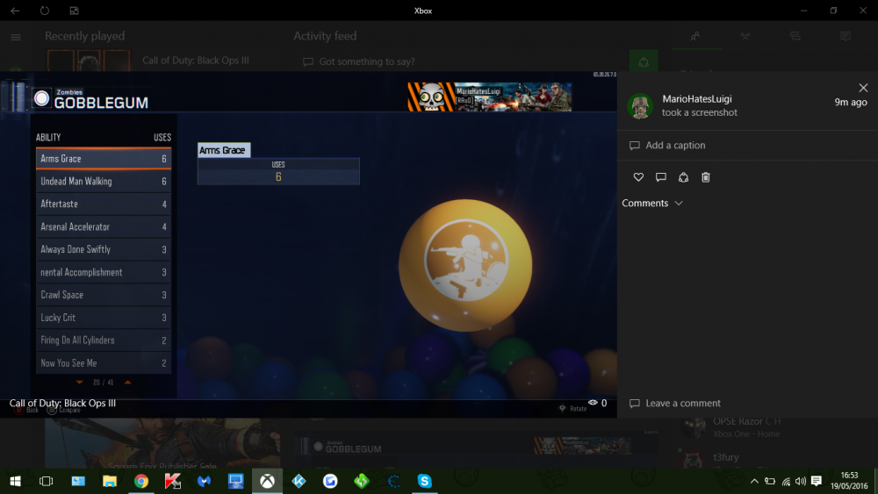The height and width of the screenshot is (494, 878).
Task: Collapse the Comments section chevron
Action: coord(678,204)
